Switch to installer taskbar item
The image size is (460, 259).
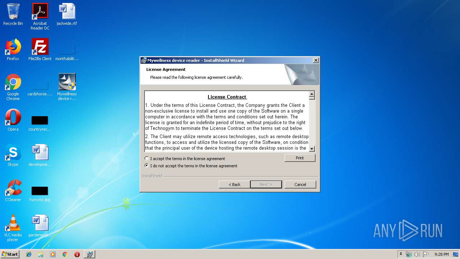pyautogui.click(x=89, y=254)
